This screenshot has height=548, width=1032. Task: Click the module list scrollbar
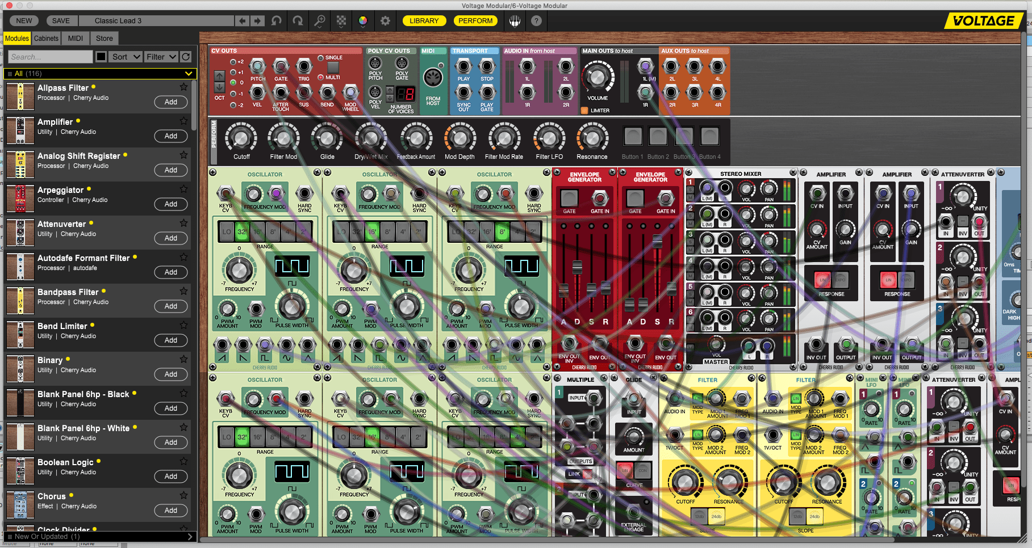pos(194,105)
